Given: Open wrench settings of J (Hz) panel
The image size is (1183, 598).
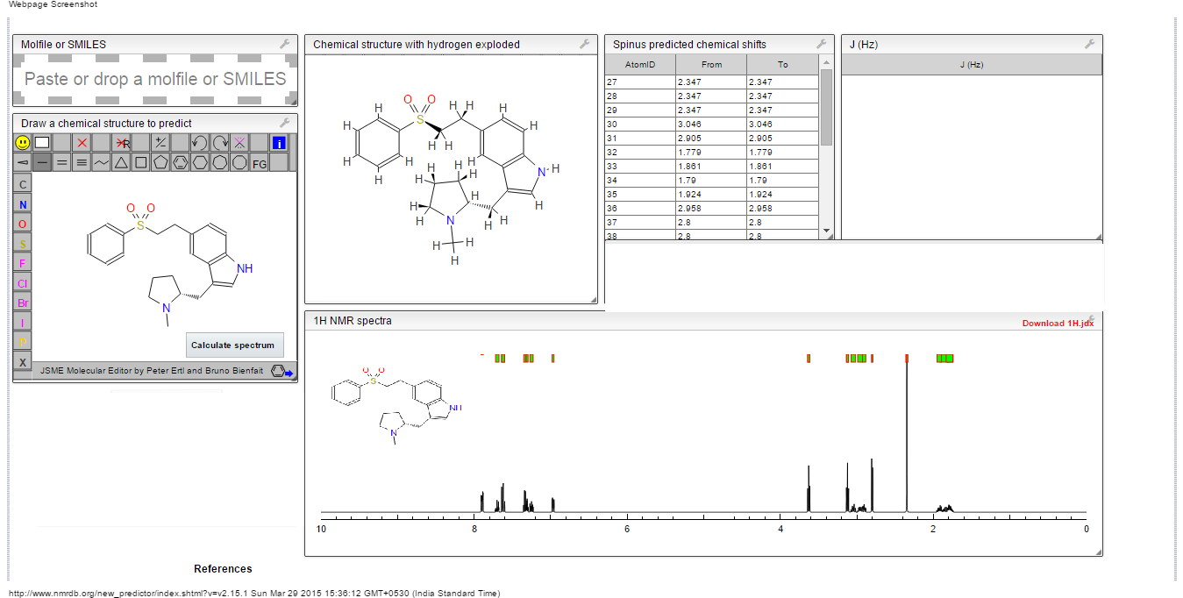Looking at the screenshot, I should (1090, 44).
